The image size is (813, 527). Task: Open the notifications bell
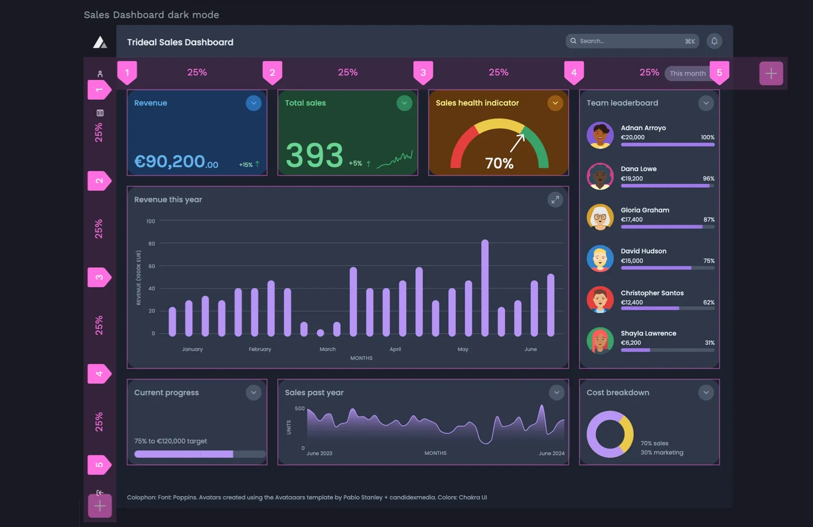coord(714,41)
